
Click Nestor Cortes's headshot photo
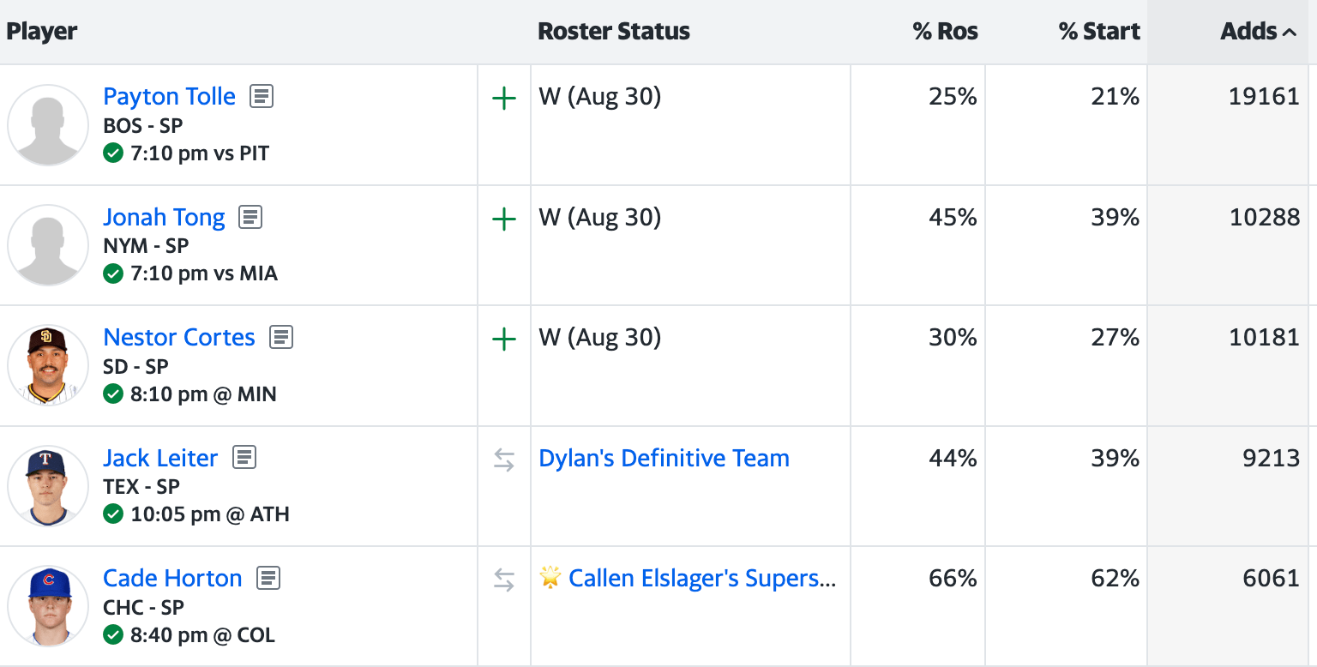48,365
